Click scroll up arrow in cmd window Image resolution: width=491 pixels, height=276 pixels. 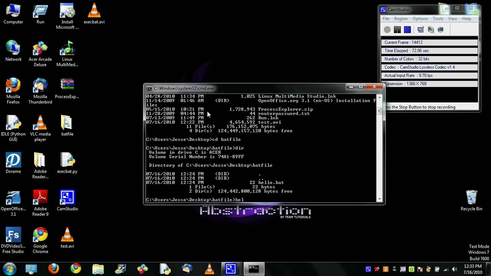(x=379, y=97)
